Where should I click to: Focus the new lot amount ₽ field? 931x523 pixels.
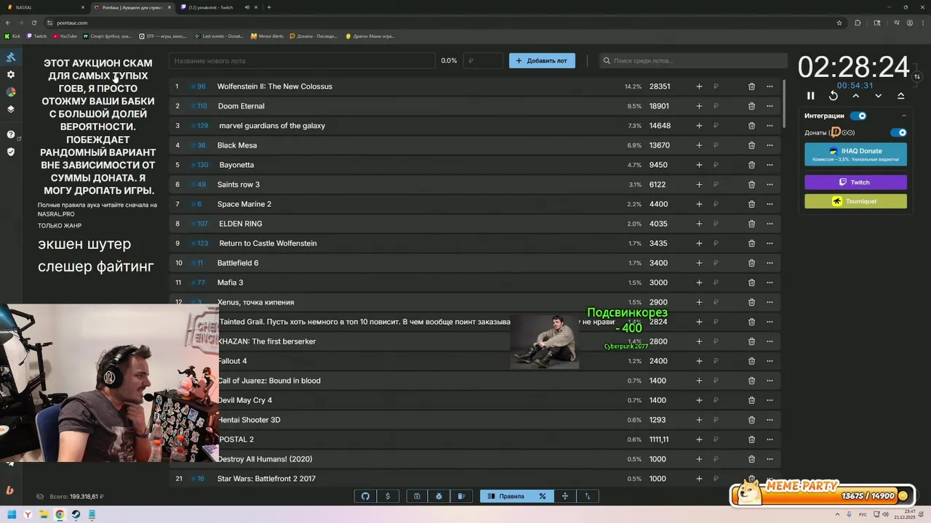[x=484, y=61]
